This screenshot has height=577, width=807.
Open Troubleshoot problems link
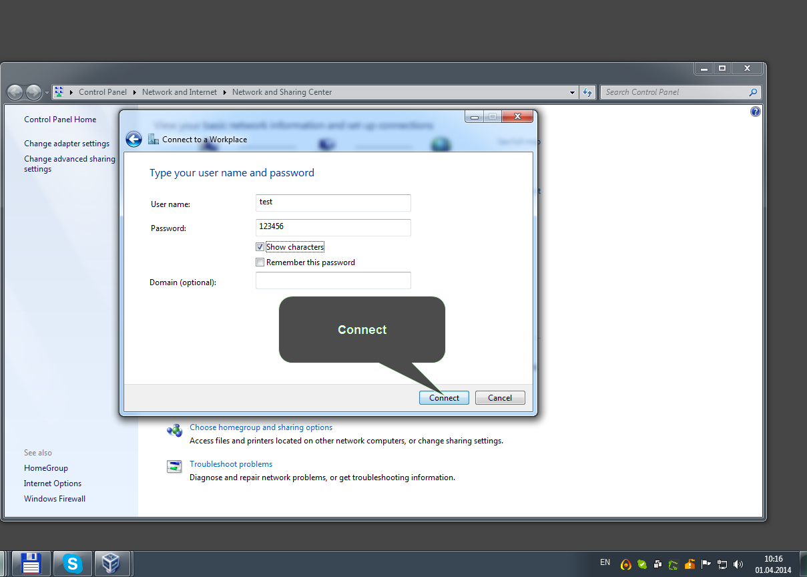click(231, 464)
